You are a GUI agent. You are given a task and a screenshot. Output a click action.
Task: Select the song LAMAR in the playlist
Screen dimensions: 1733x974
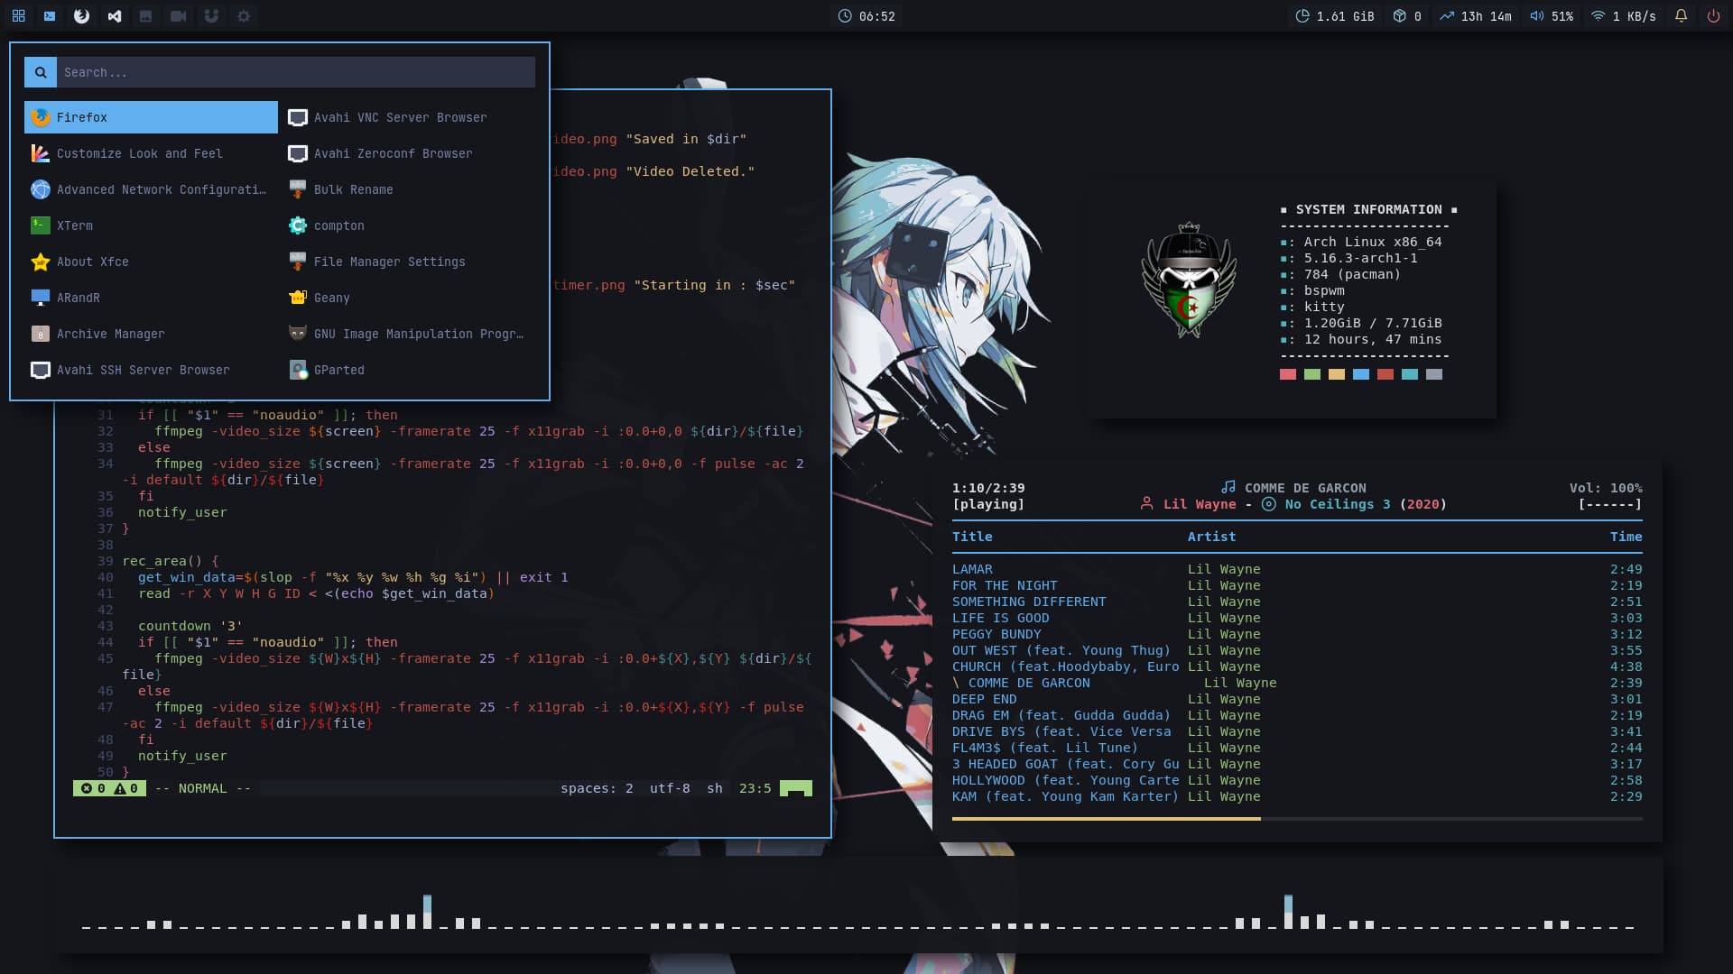[x=972, y=569]
